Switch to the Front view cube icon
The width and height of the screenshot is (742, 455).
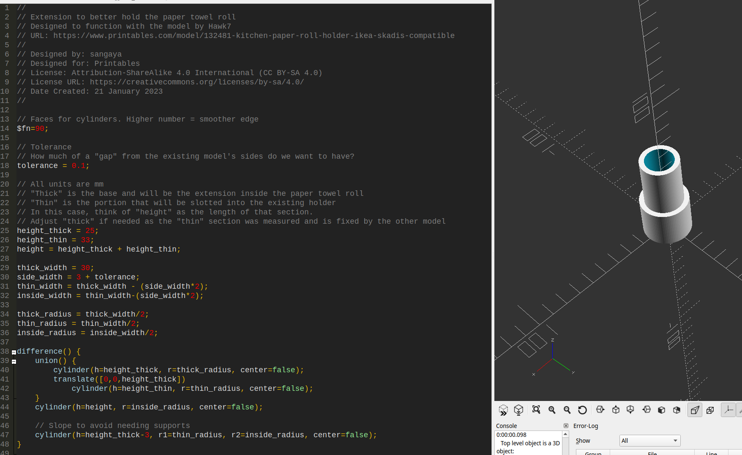click(x=661, y=410)
